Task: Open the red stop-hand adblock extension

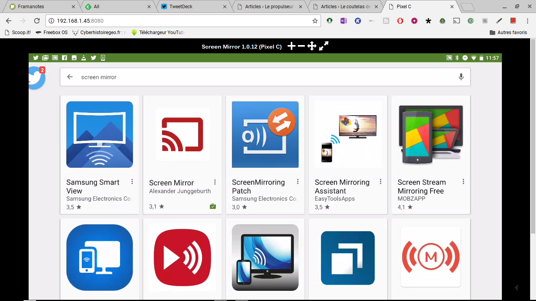Action: click(400, 21)
